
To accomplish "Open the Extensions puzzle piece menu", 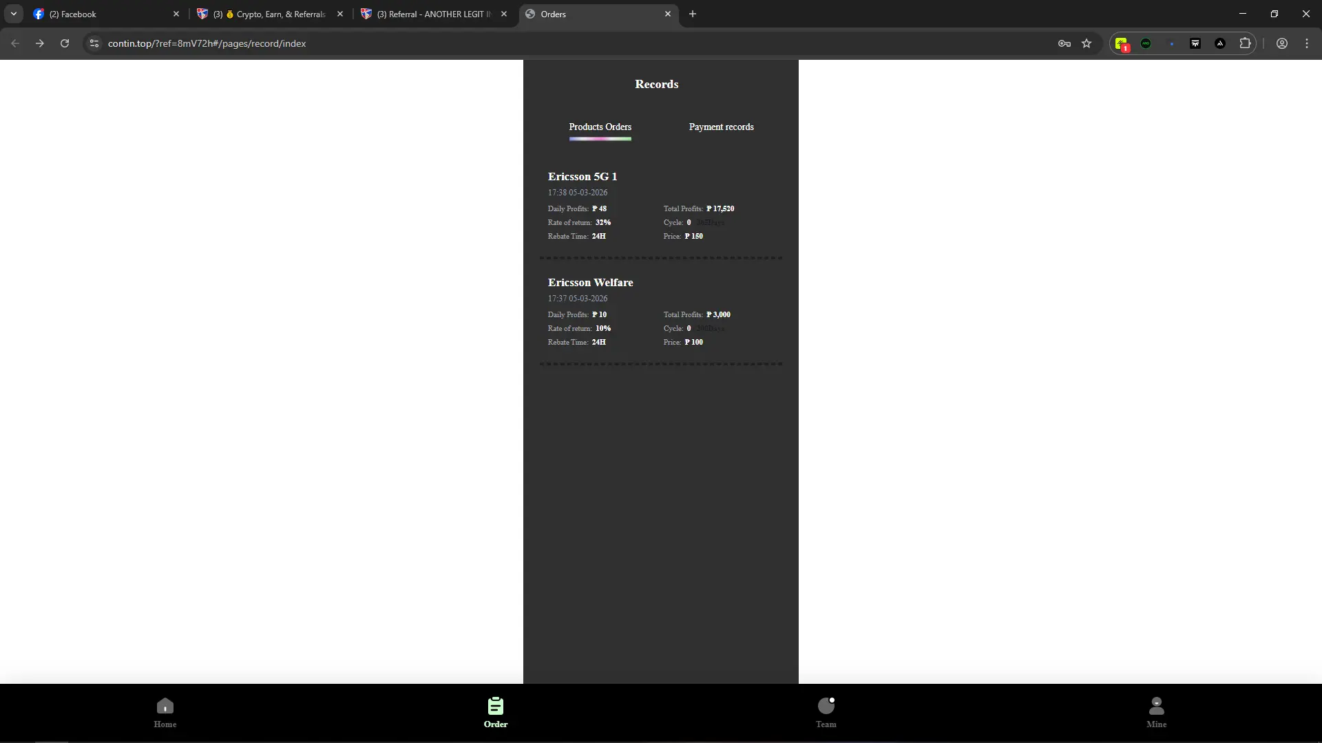I will pyautogui.click(x=1245, y=43).
